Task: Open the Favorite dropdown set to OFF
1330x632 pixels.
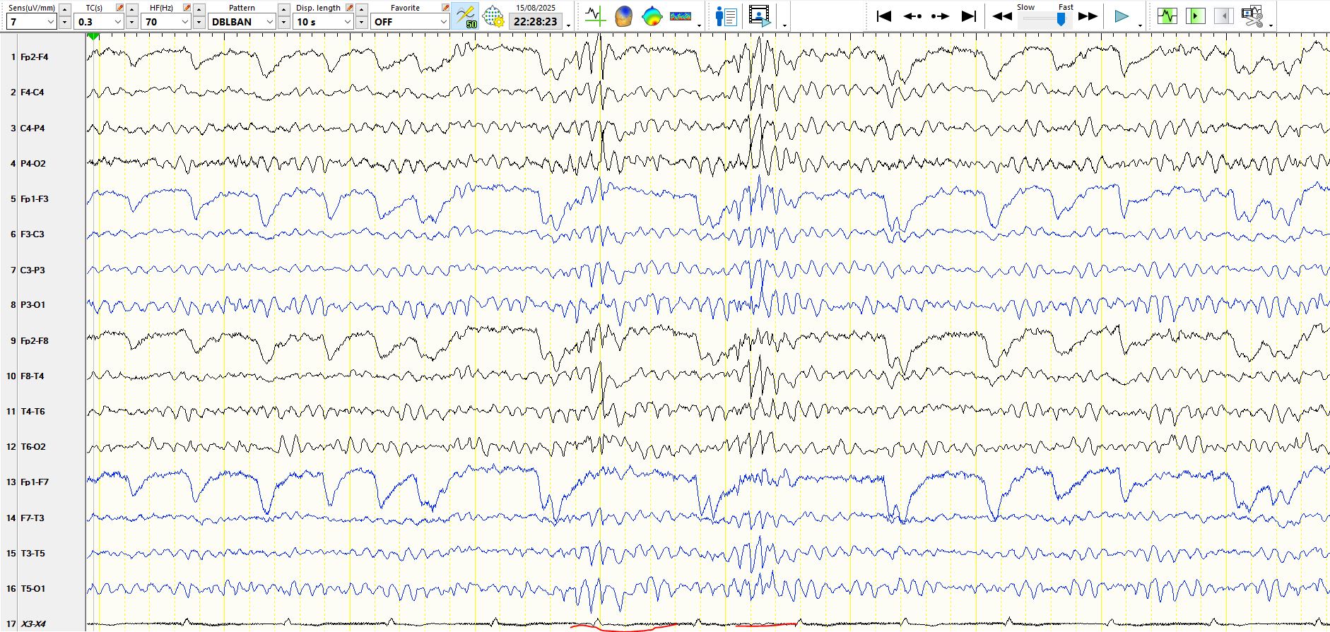Action: click(x=443, y=22)
